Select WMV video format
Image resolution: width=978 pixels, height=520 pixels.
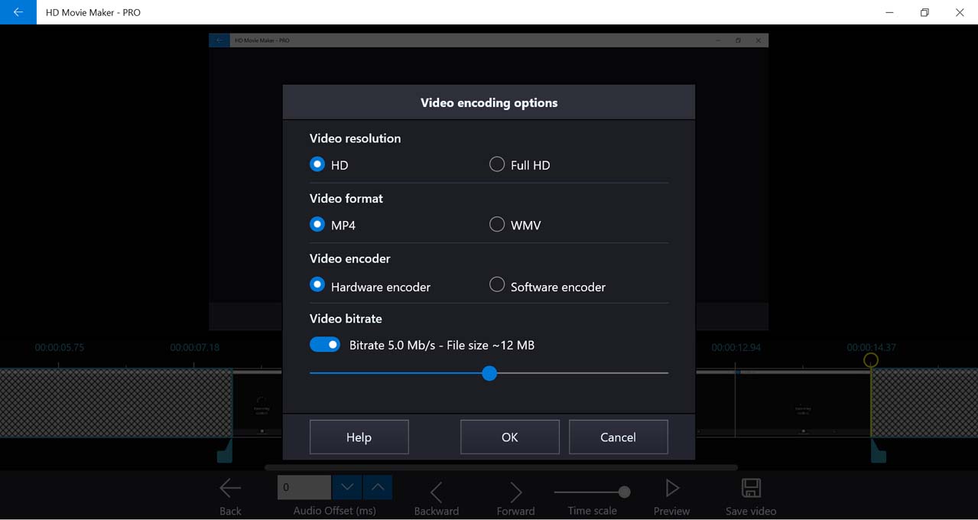click(x=497, y=225)
